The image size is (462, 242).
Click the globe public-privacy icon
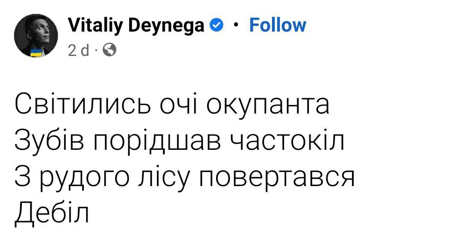click(109, 51)
